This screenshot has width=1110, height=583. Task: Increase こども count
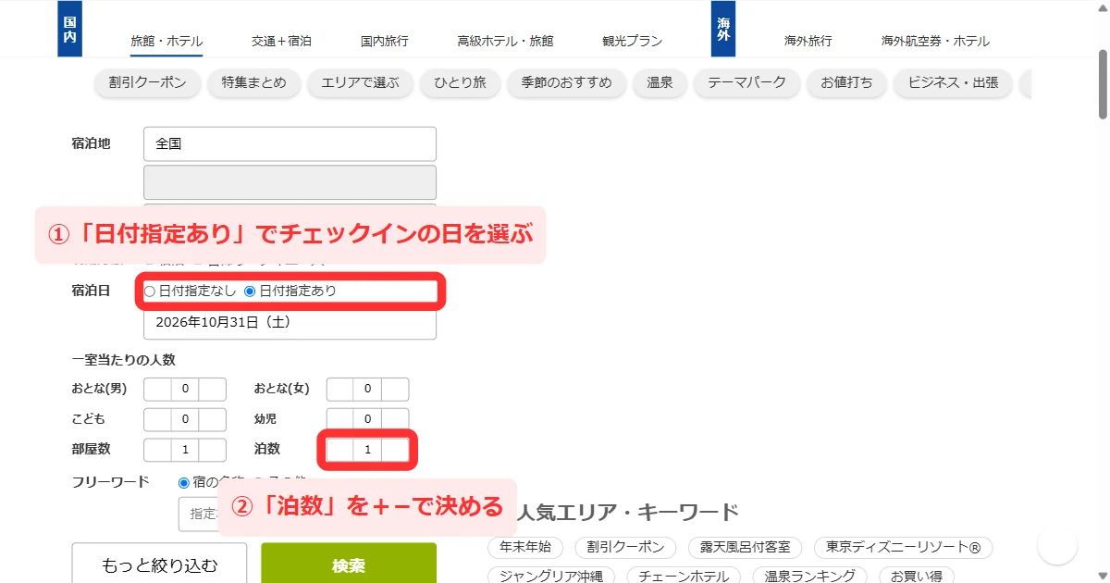point(213,419)
